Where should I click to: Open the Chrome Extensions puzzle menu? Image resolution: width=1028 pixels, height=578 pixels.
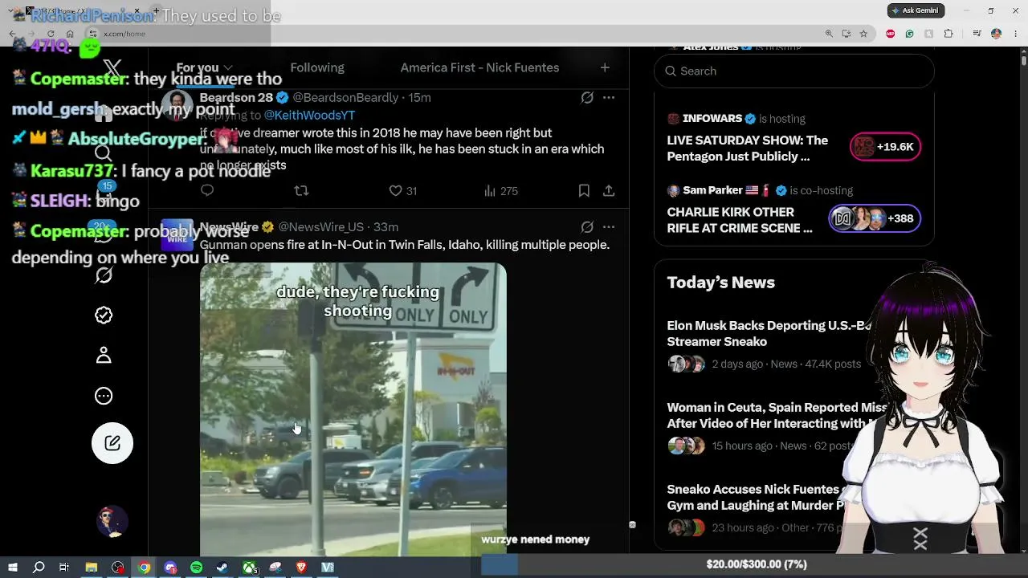click(x=948, y=34)
